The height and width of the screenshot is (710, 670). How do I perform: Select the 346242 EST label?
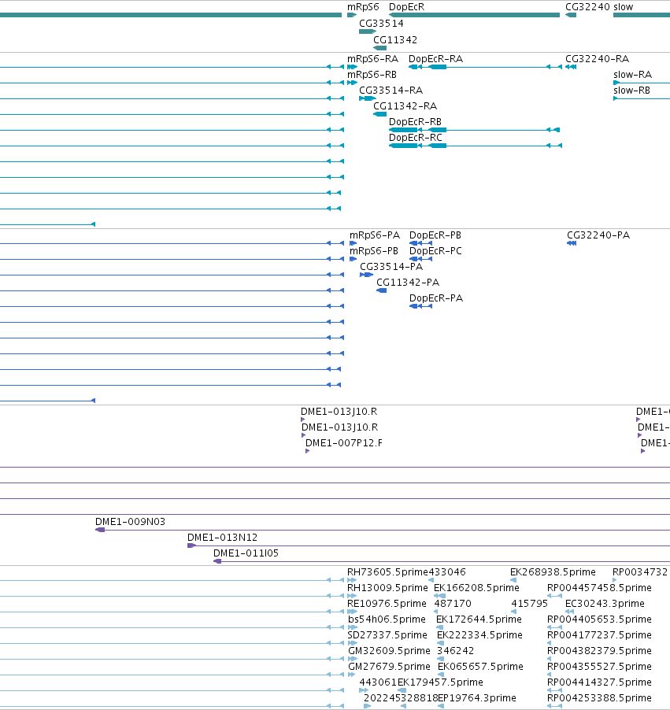(x=455, y=651)
